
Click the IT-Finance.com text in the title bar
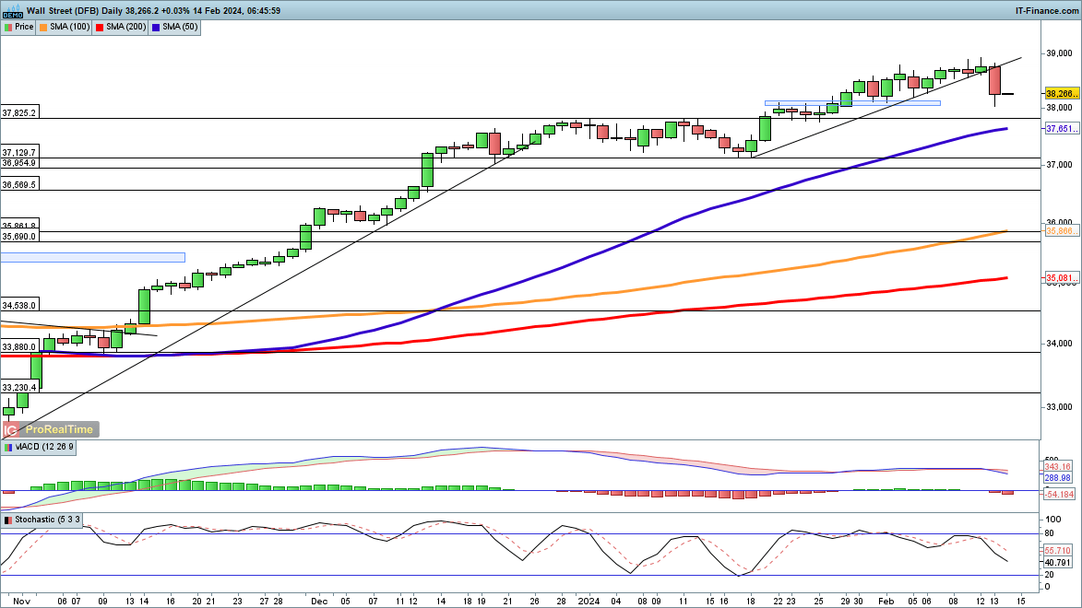(x=1047, y=11)
